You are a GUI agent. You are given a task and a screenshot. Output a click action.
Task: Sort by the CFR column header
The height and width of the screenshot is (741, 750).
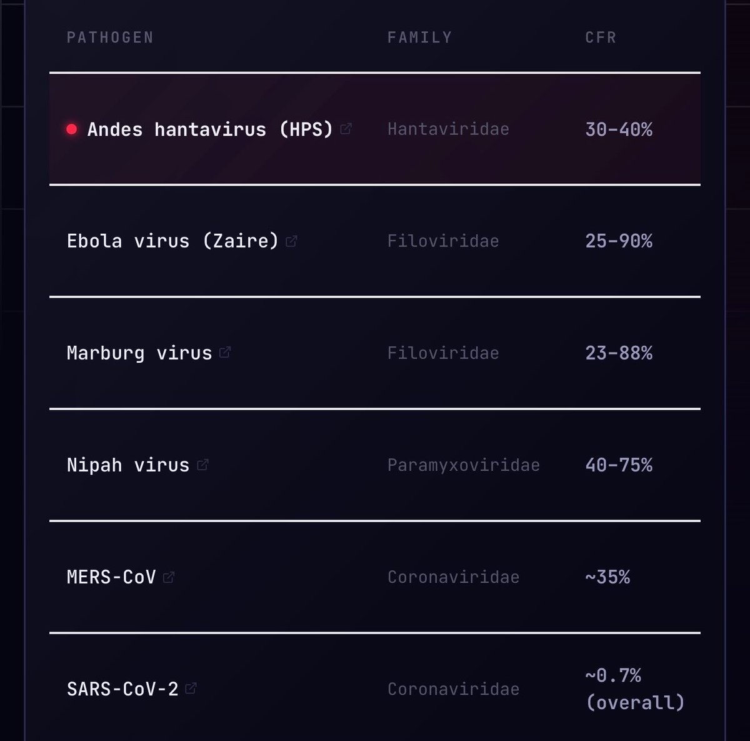[601, 38]
